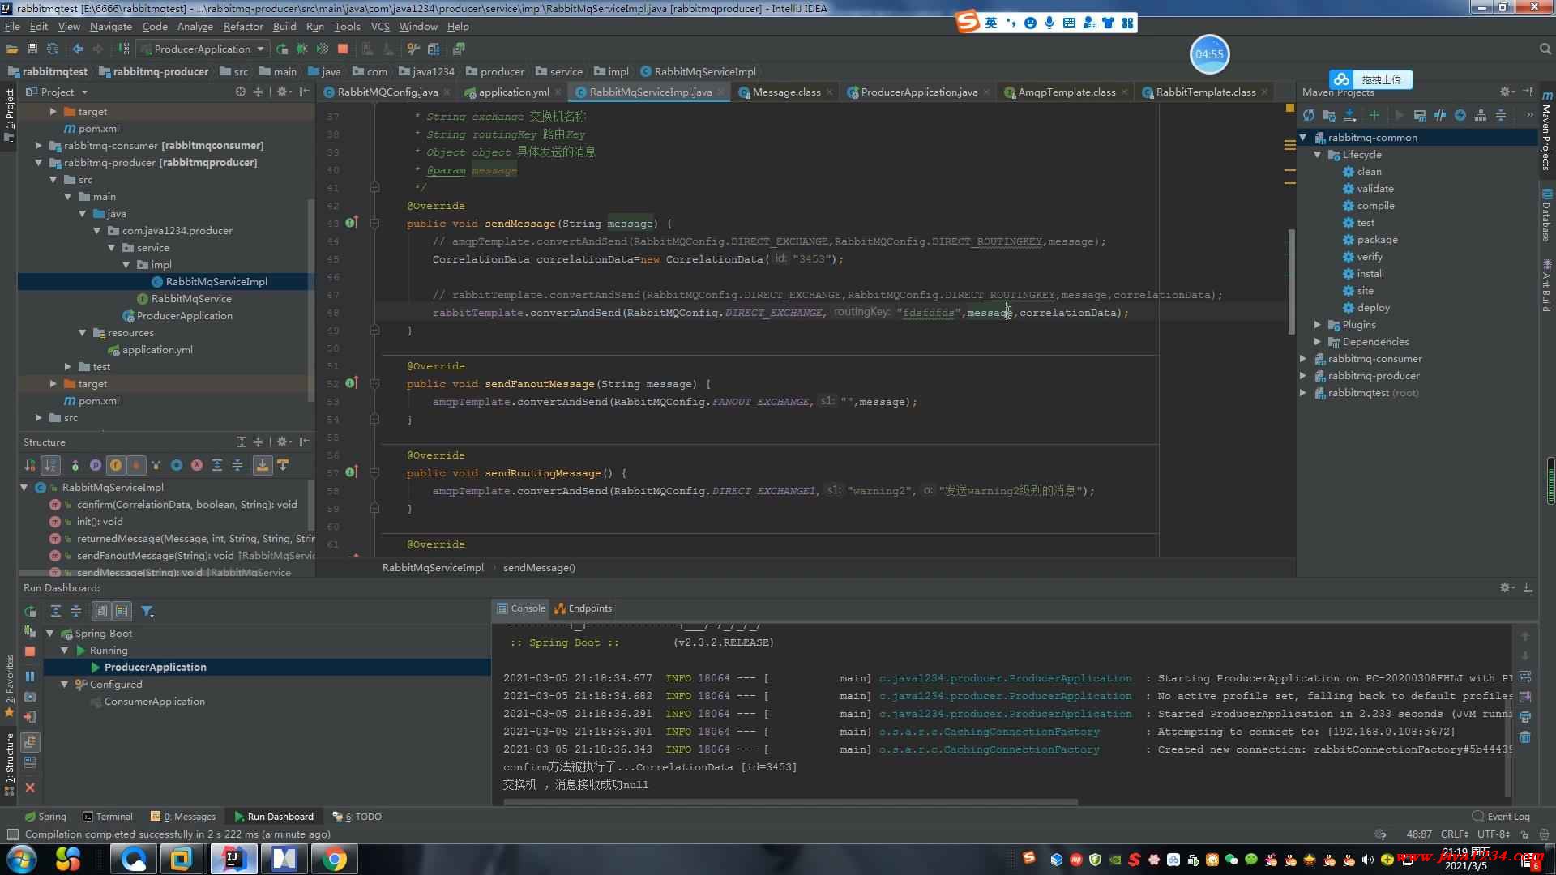Select ConsumerApplication in Run Dashboard
The height and width of the screenshot is (875, 1556).
point(154,702)
